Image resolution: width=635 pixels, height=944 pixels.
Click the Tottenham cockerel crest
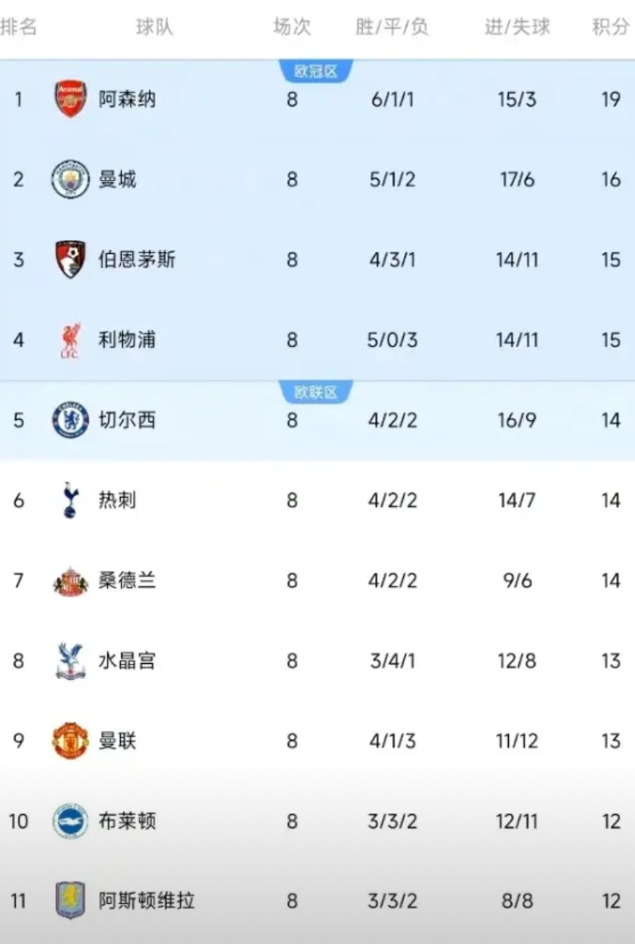point(70,500)
